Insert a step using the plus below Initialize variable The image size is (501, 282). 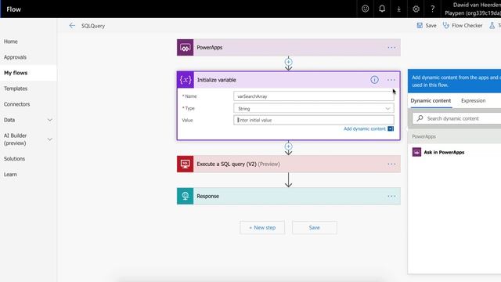[288, 146]
